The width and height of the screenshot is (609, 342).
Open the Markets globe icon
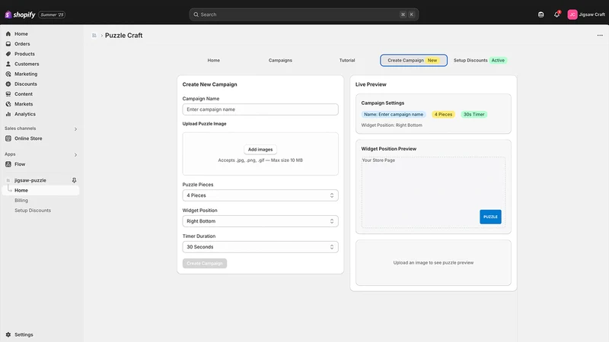tap(8, 104)
